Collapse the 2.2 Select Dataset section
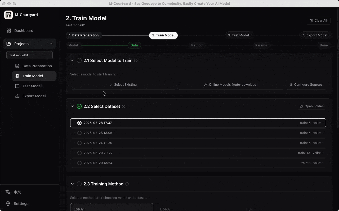339x211 pixels. point(72,106)
